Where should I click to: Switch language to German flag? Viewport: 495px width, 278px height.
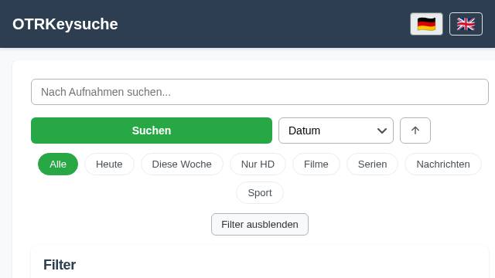click(x=426, y=24)
